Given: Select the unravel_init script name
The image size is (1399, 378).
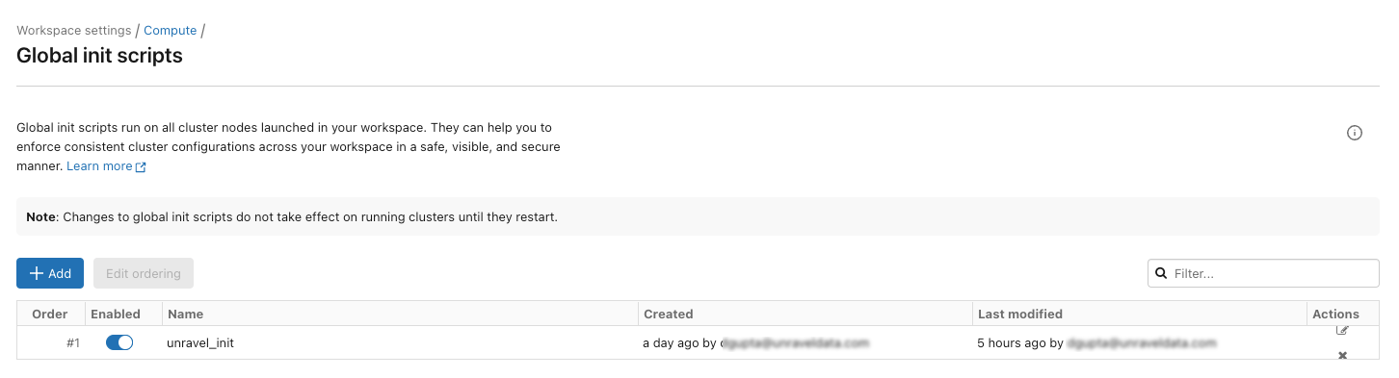Looking at the screenshot, I should pos(200,342).
